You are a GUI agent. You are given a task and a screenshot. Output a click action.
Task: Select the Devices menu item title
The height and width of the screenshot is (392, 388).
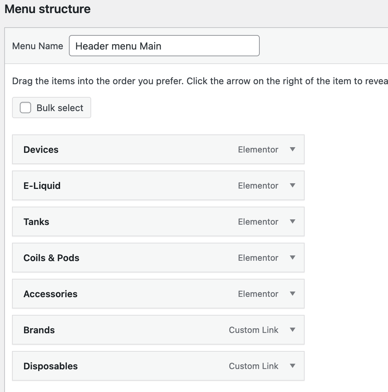[x=41, y=150]
